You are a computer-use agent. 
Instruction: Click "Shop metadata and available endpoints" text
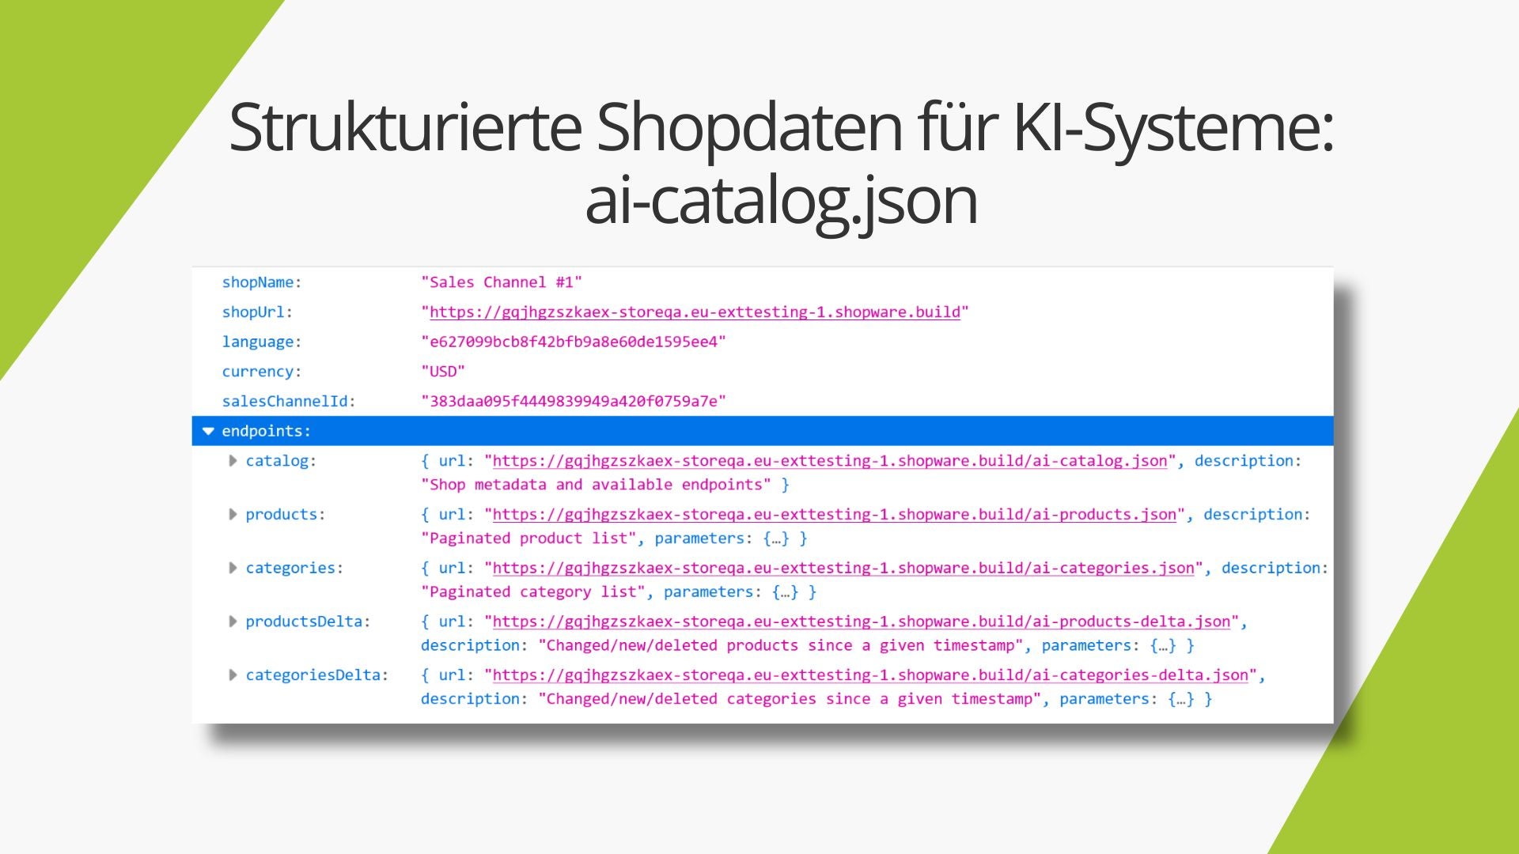pos(596,485)
